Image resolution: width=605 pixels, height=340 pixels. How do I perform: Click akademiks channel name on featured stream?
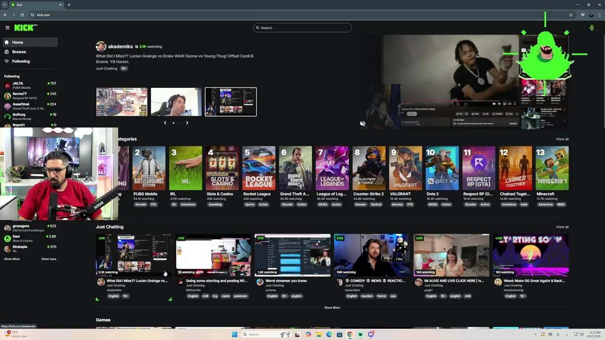coord(121,47)
